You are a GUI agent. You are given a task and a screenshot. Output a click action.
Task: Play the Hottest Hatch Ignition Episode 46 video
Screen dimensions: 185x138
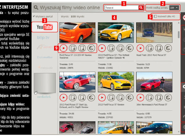102,48
